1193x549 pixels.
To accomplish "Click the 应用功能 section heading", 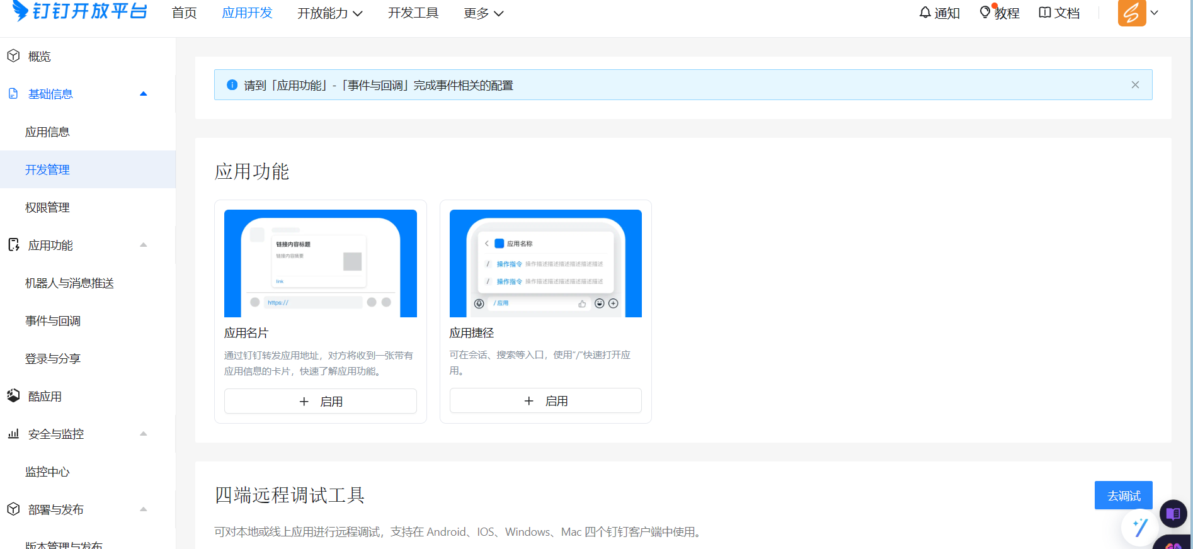I will [x=252, y=171].
